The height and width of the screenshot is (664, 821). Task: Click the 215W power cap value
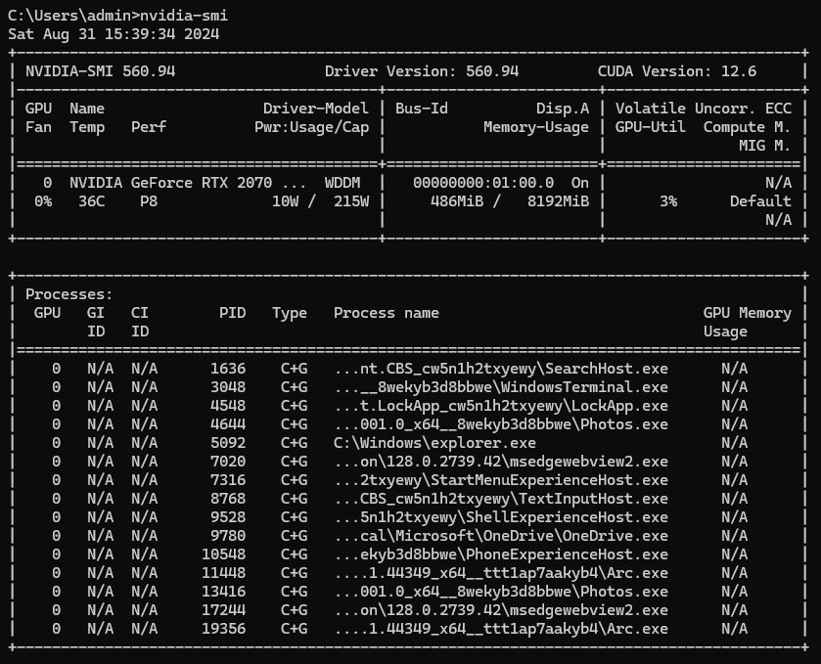point(351,201)
